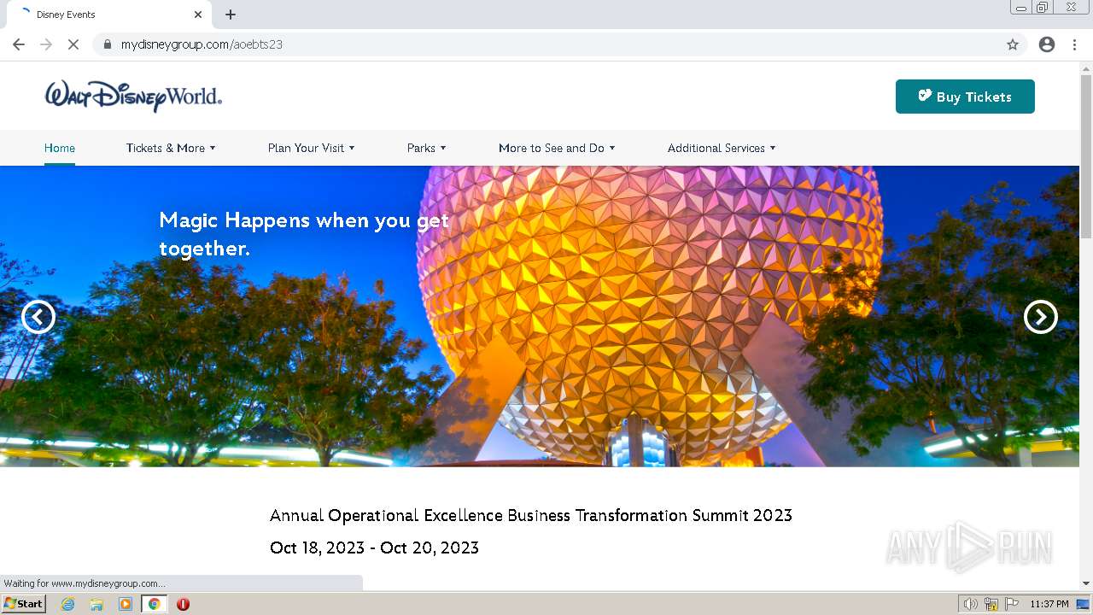This screenshot has width=1093, height=615.
Task: Click the Walt Disney World logo
Action: pyautogui.click(x=133, y=96)
